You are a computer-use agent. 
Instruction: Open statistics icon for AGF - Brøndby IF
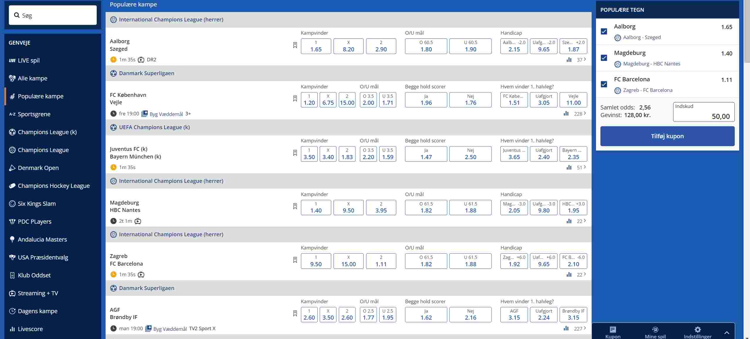tap(566, 328)
